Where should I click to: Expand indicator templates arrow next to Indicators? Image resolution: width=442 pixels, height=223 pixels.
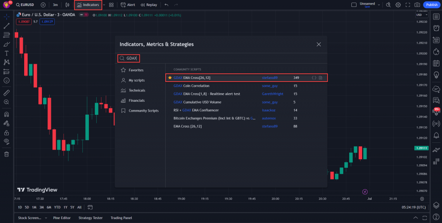(x=104, y=5)
